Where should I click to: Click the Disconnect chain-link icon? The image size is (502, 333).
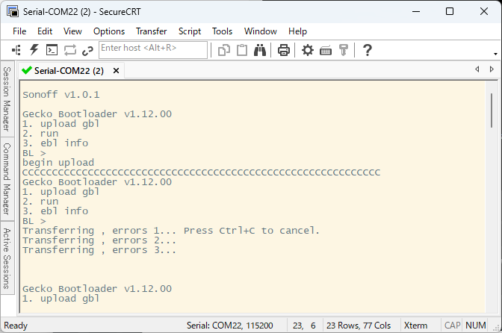coord(87,51)
